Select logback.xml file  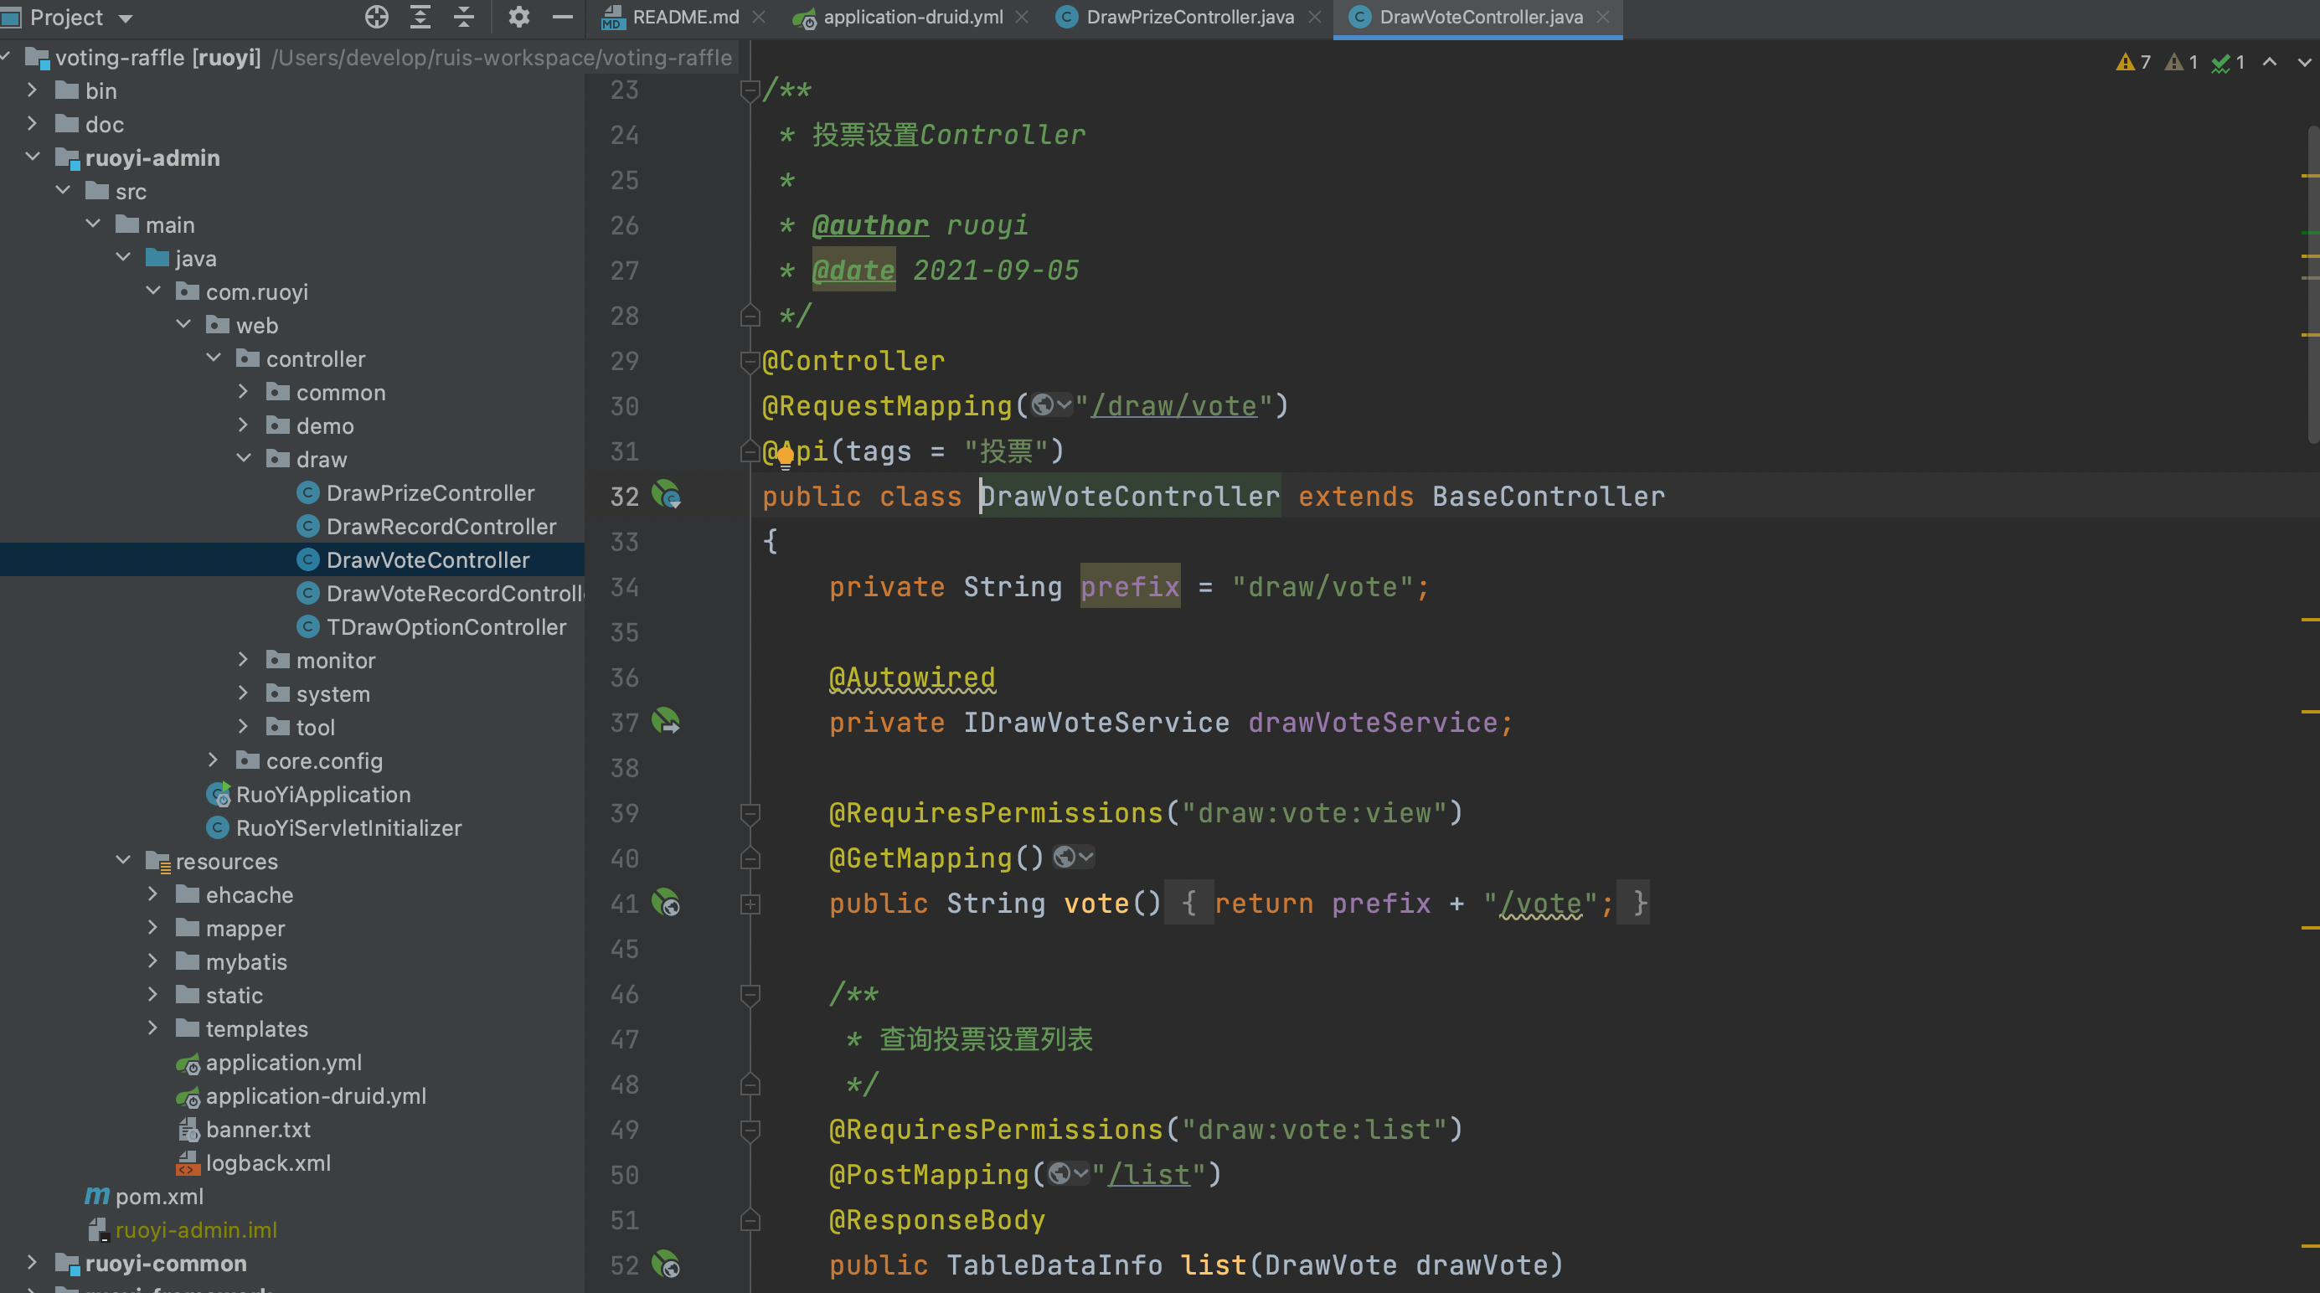[x=267, y=1162]
